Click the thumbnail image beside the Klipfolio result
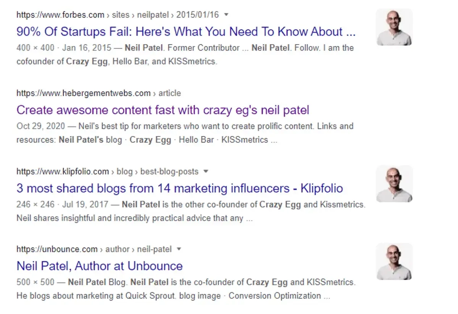The height and width of the screenshot is (314, 458). point(394,184)
